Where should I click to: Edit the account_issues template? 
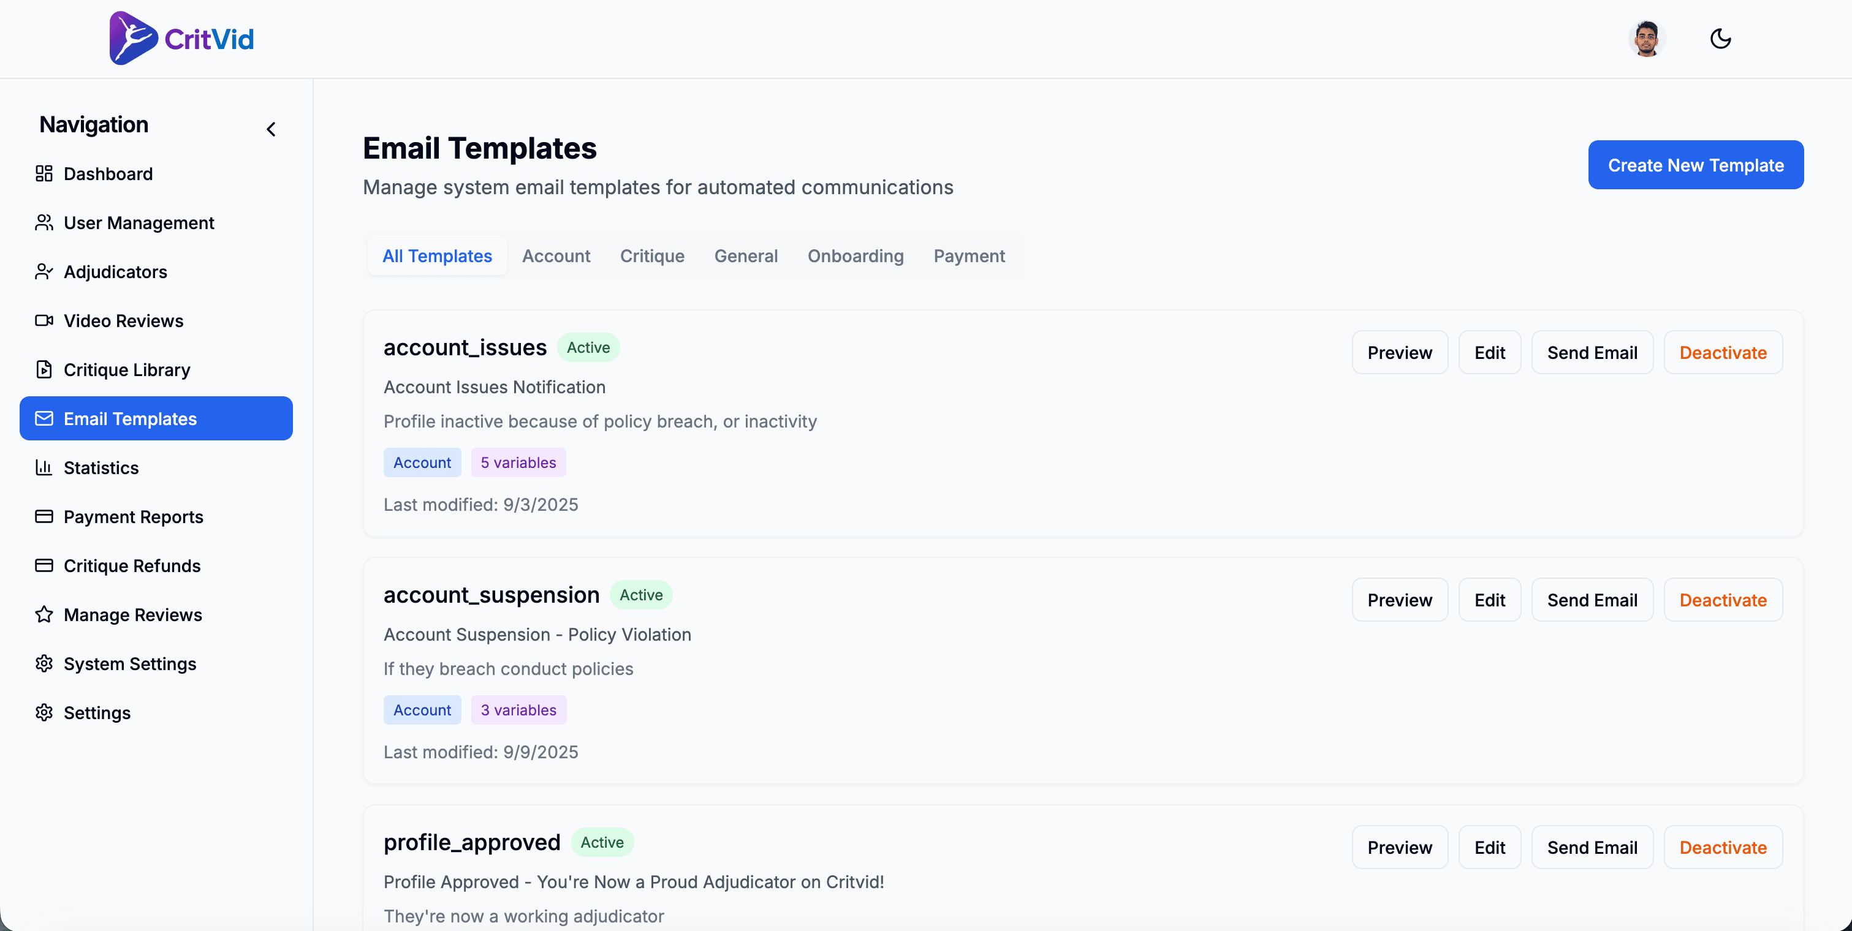click(x=1490, y=352)
